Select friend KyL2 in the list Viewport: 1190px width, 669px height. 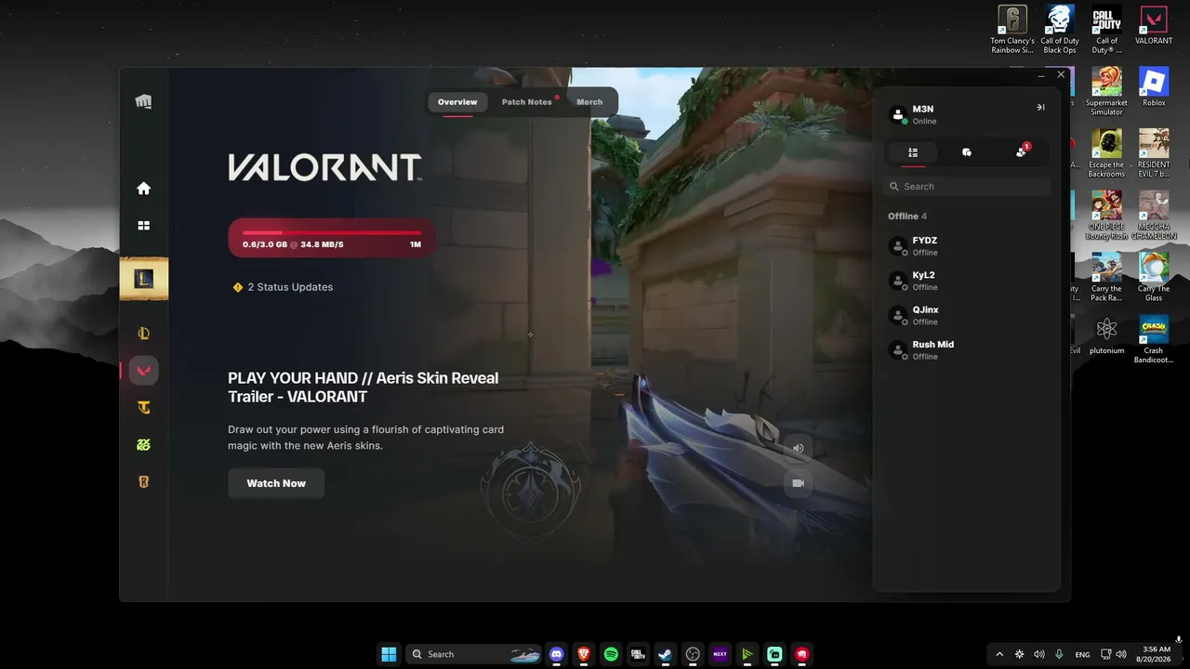pyautogui.click(x=967, y=281)
